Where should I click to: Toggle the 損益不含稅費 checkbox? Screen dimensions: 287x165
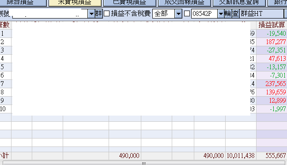pos(107,14)
